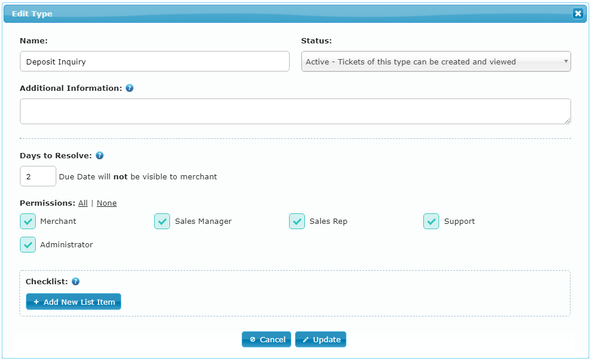Select All permissions link
Image resolution: width=591 pixels, height=361 pixels.
click(83, 203)
